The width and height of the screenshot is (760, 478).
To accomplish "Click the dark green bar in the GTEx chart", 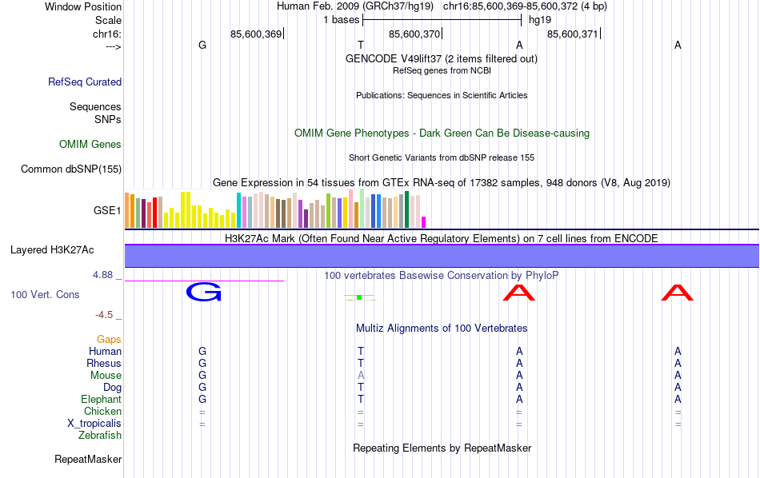I will pyautogui.click(x=406, y=209).
